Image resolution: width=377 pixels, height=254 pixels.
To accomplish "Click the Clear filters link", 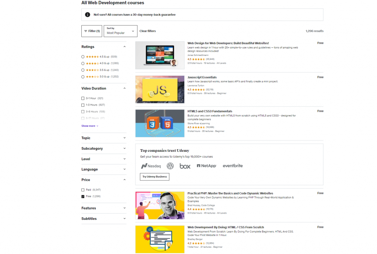I will pos(148,31).
